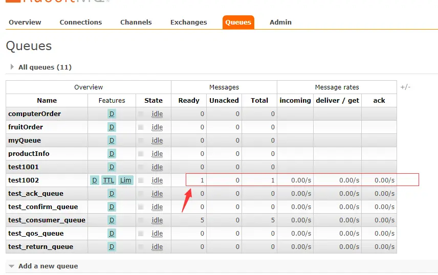Click the D durable badge for computerOrder
Viewport: 438px width, 275px height.
[x=112, y=114]
